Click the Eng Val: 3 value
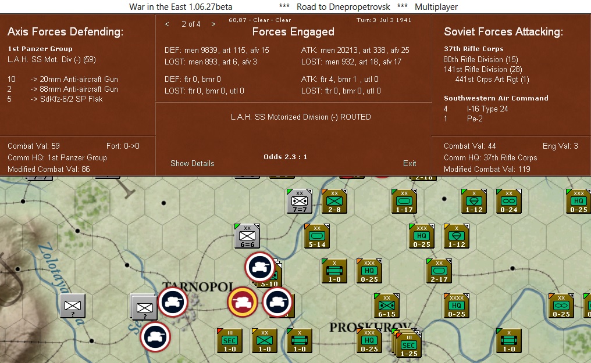 coord(560,146)
